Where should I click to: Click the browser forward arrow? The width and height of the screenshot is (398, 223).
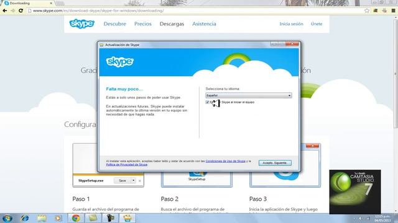point(12,11)
